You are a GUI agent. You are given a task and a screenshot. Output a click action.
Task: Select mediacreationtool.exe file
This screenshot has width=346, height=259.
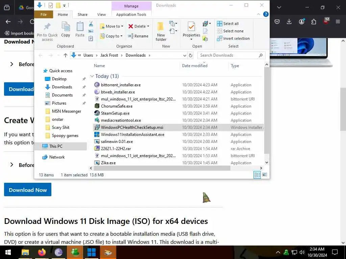tap(121, 120)
